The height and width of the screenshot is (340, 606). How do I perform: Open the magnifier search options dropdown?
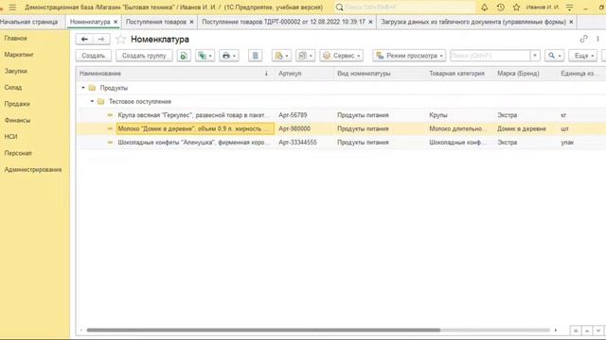(554, 56)
